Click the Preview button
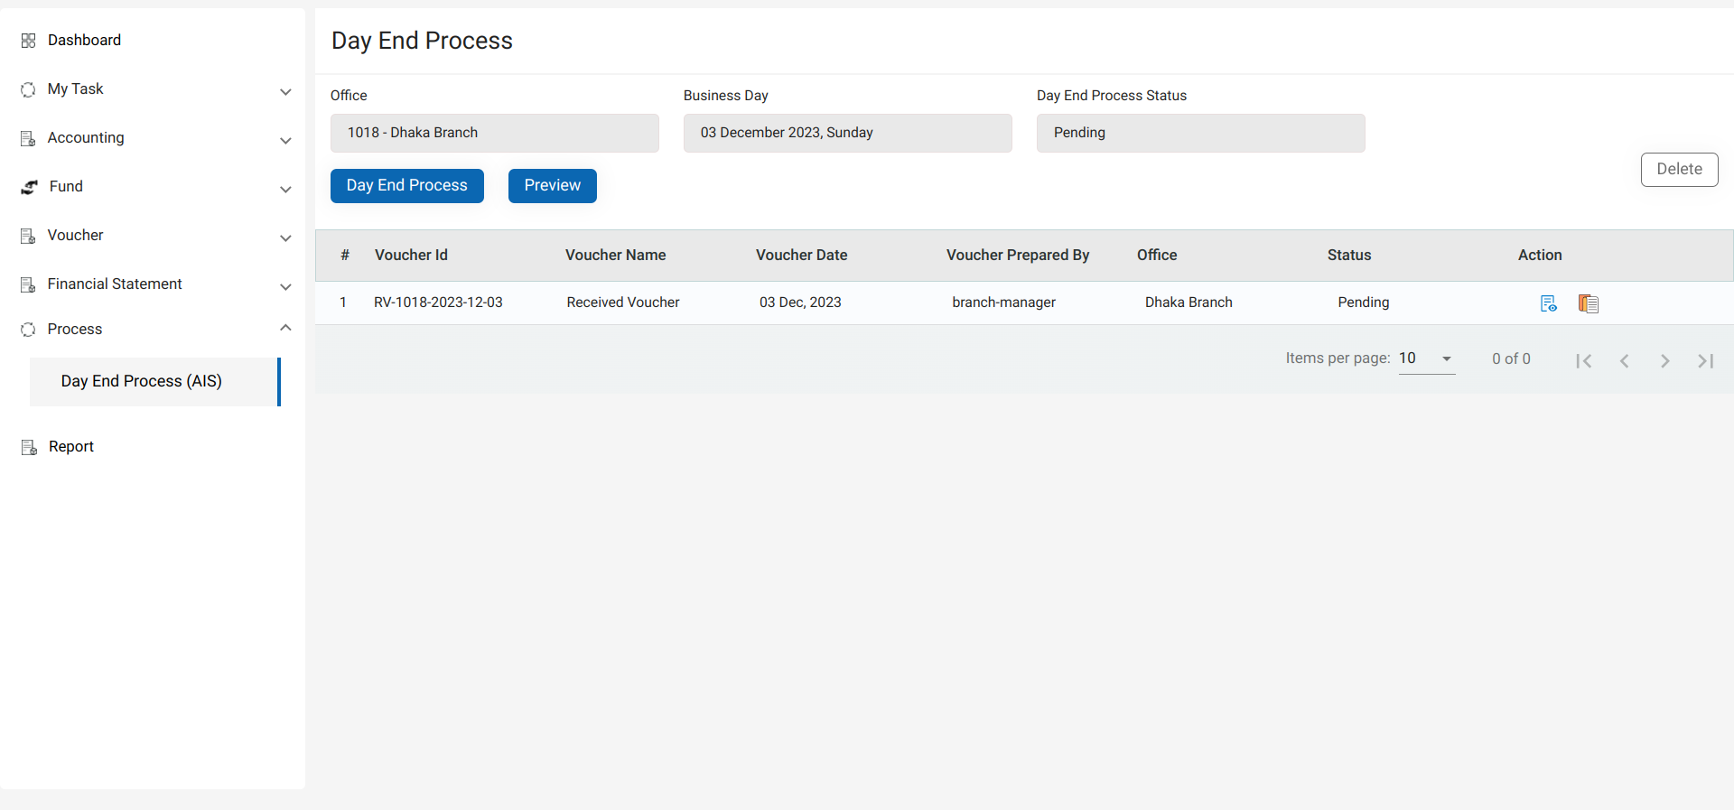This screenshot has height=810, width=1734. pyautogui.click(x=553, y=186)
